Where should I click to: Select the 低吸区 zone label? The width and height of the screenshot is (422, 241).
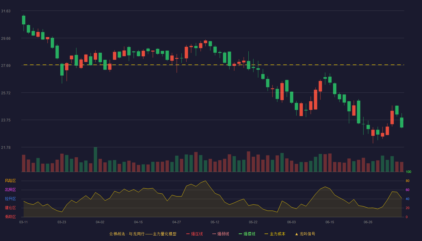point(10,217)
